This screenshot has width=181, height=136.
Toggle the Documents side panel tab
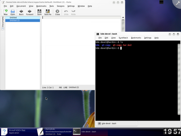click(3, 22)
